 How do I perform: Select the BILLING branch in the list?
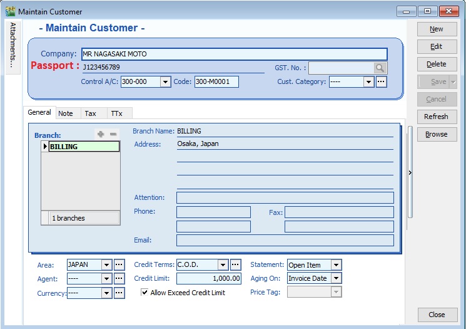click(84, 147)
